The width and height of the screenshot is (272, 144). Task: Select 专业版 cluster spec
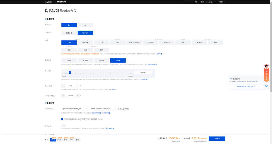pos(102,61)
